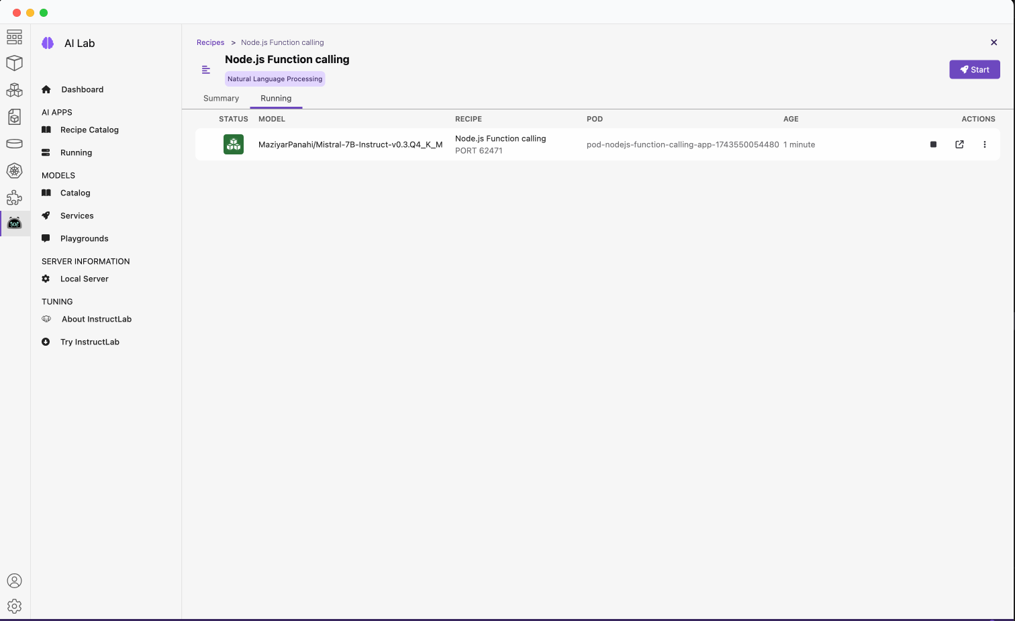Click the AI Lab robot icon
Viewport: 1015px width, 621px height.
(15, 224)
